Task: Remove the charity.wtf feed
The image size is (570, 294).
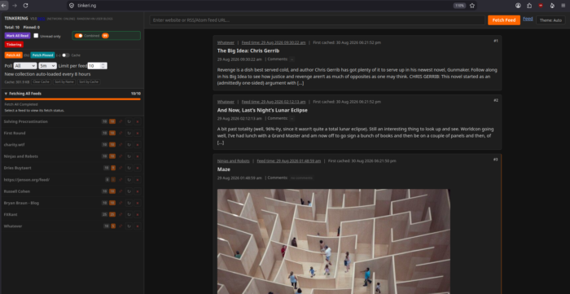Action: (138, 145)
